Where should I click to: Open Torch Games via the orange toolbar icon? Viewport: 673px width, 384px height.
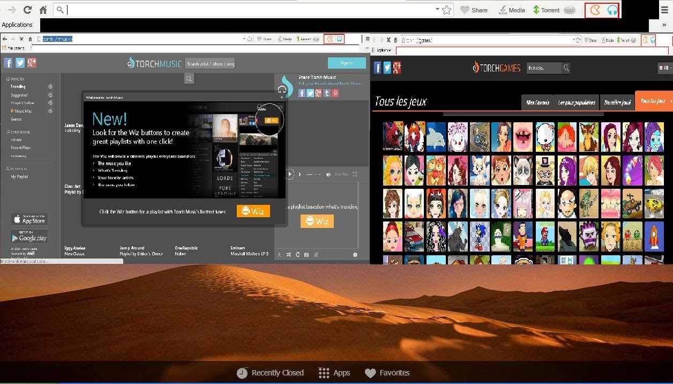[595, 10]
